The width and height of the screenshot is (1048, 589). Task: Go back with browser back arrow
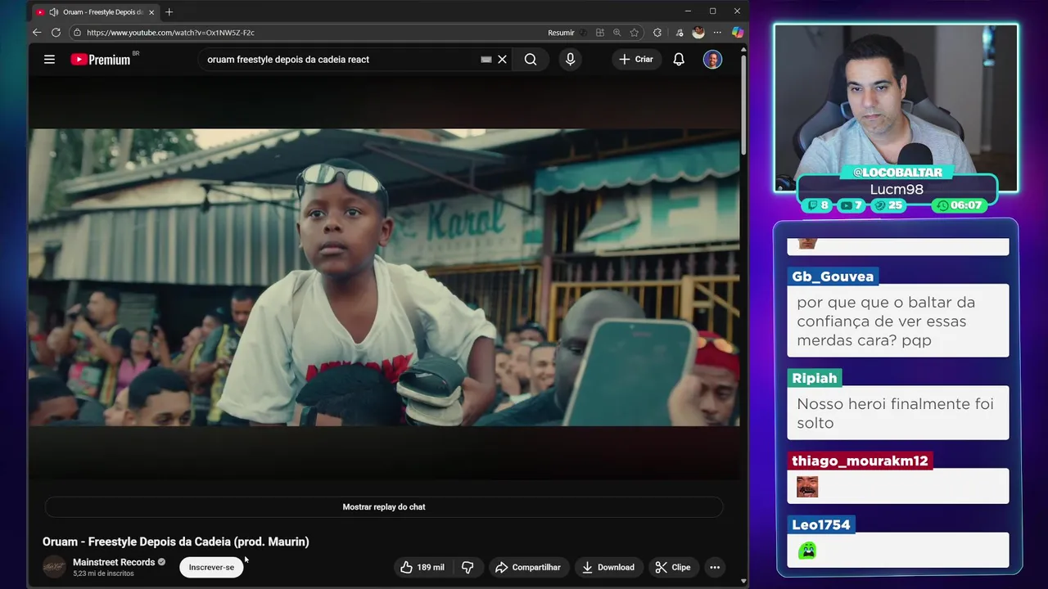[37, 33]
